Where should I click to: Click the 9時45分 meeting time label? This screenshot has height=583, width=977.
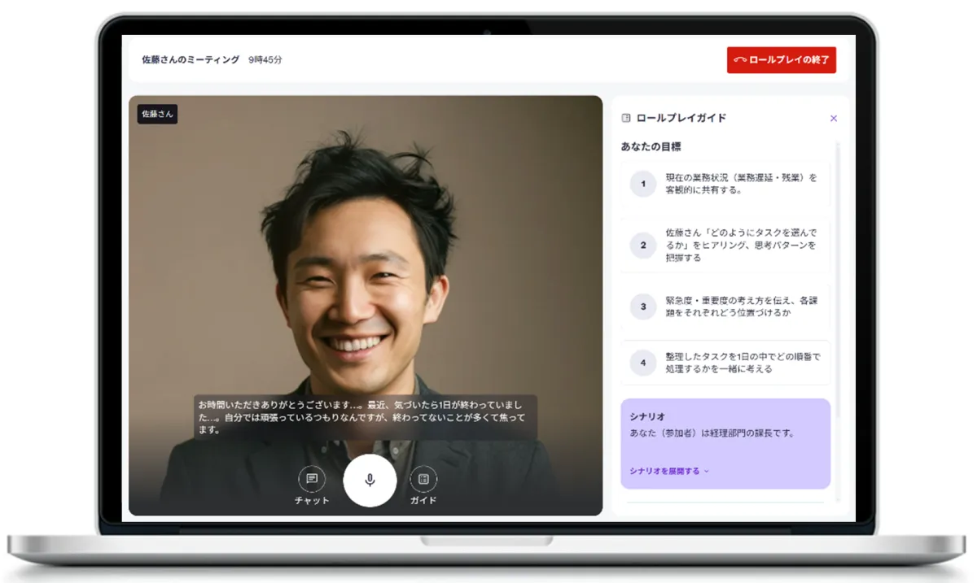265,59
